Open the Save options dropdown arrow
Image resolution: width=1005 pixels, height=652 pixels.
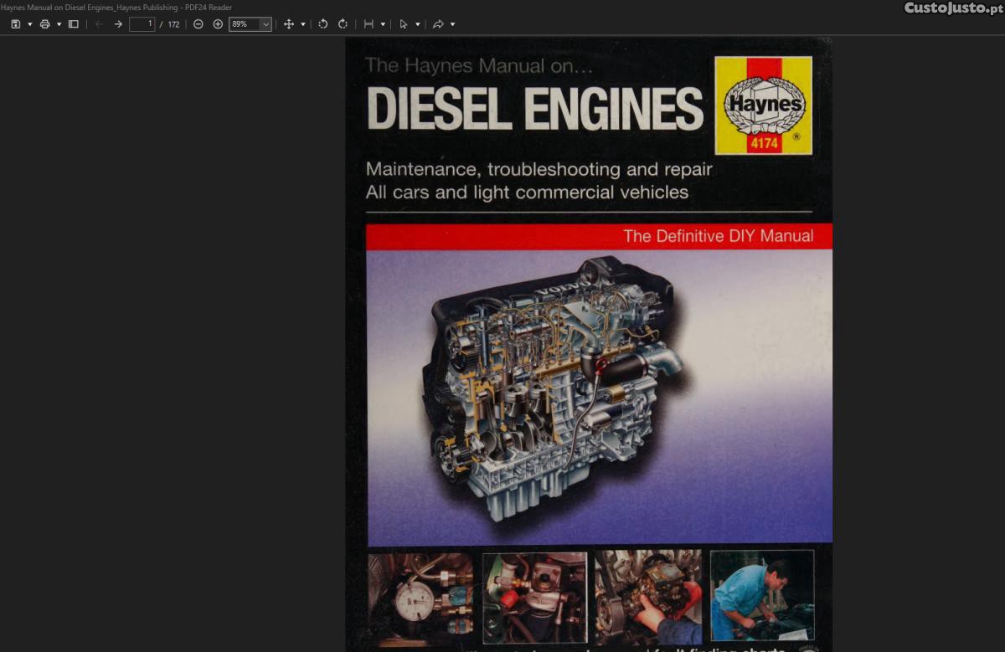(x=30, y=24)
